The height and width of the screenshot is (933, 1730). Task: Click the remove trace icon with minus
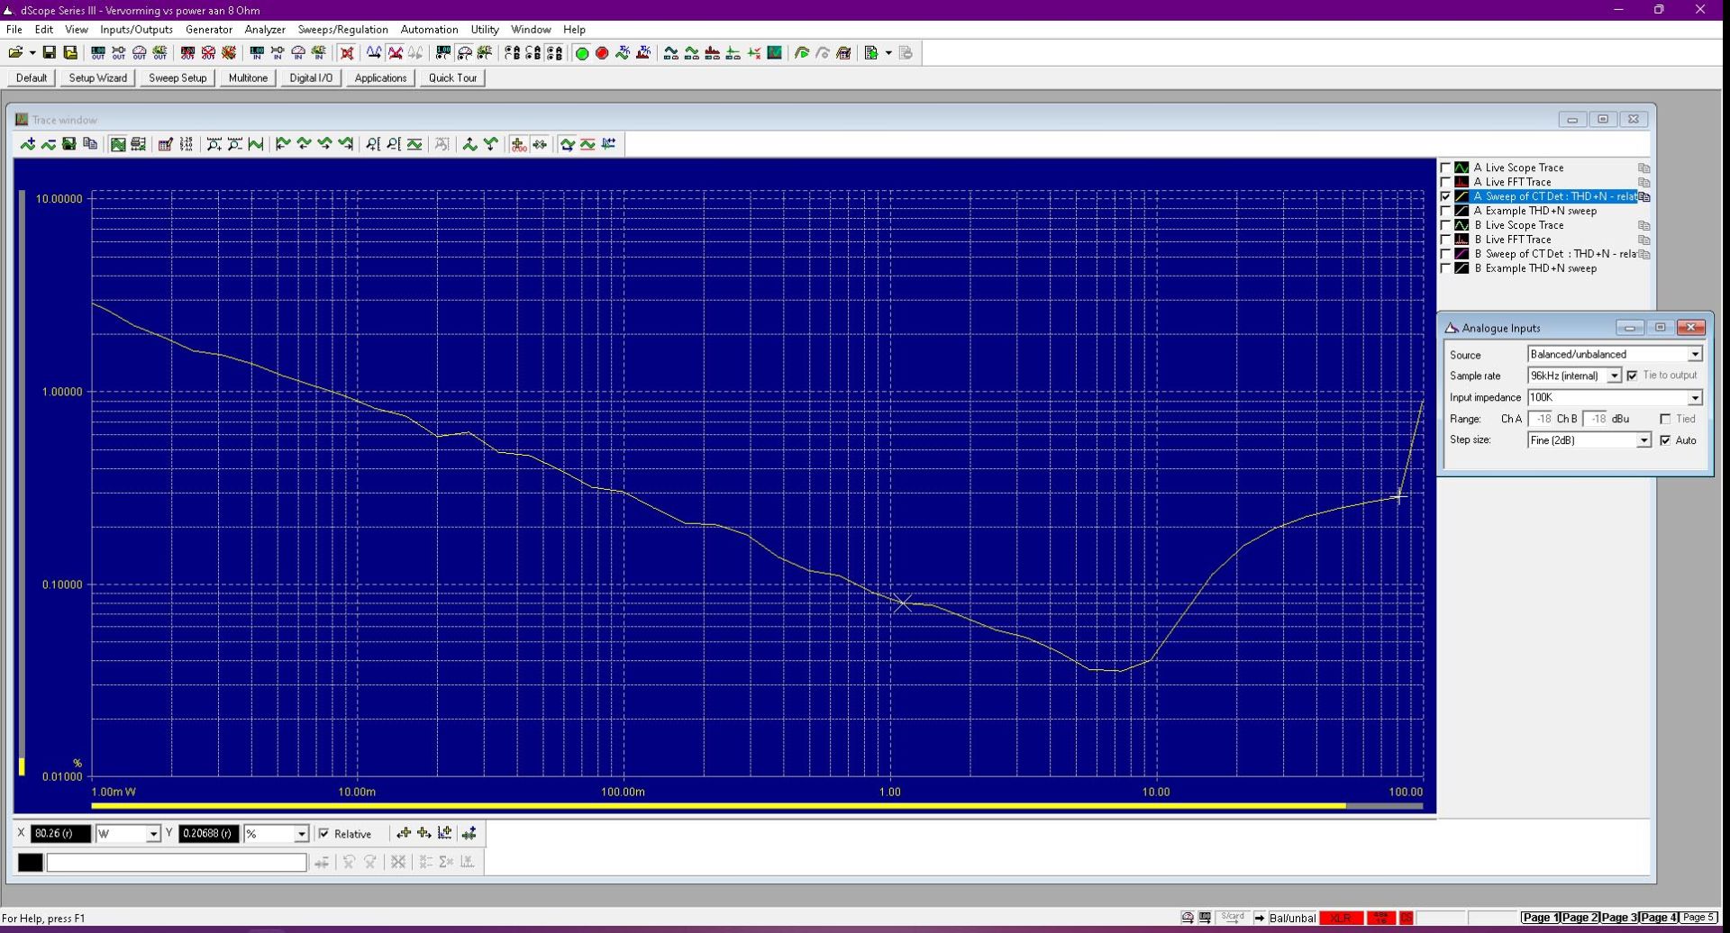tap(49, 144)
